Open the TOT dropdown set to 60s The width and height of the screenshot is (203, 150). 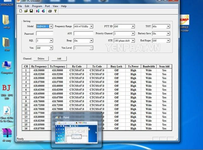pos(168,26)
